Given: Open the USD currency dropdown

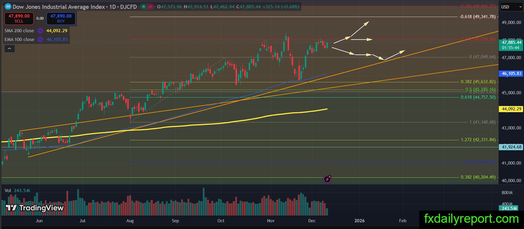Looking at the screenshot, I should 511,7.
